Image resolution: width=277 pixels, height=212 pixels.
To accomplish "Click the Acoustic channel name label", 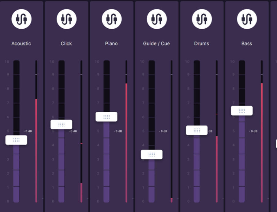I will coord(21,44).
